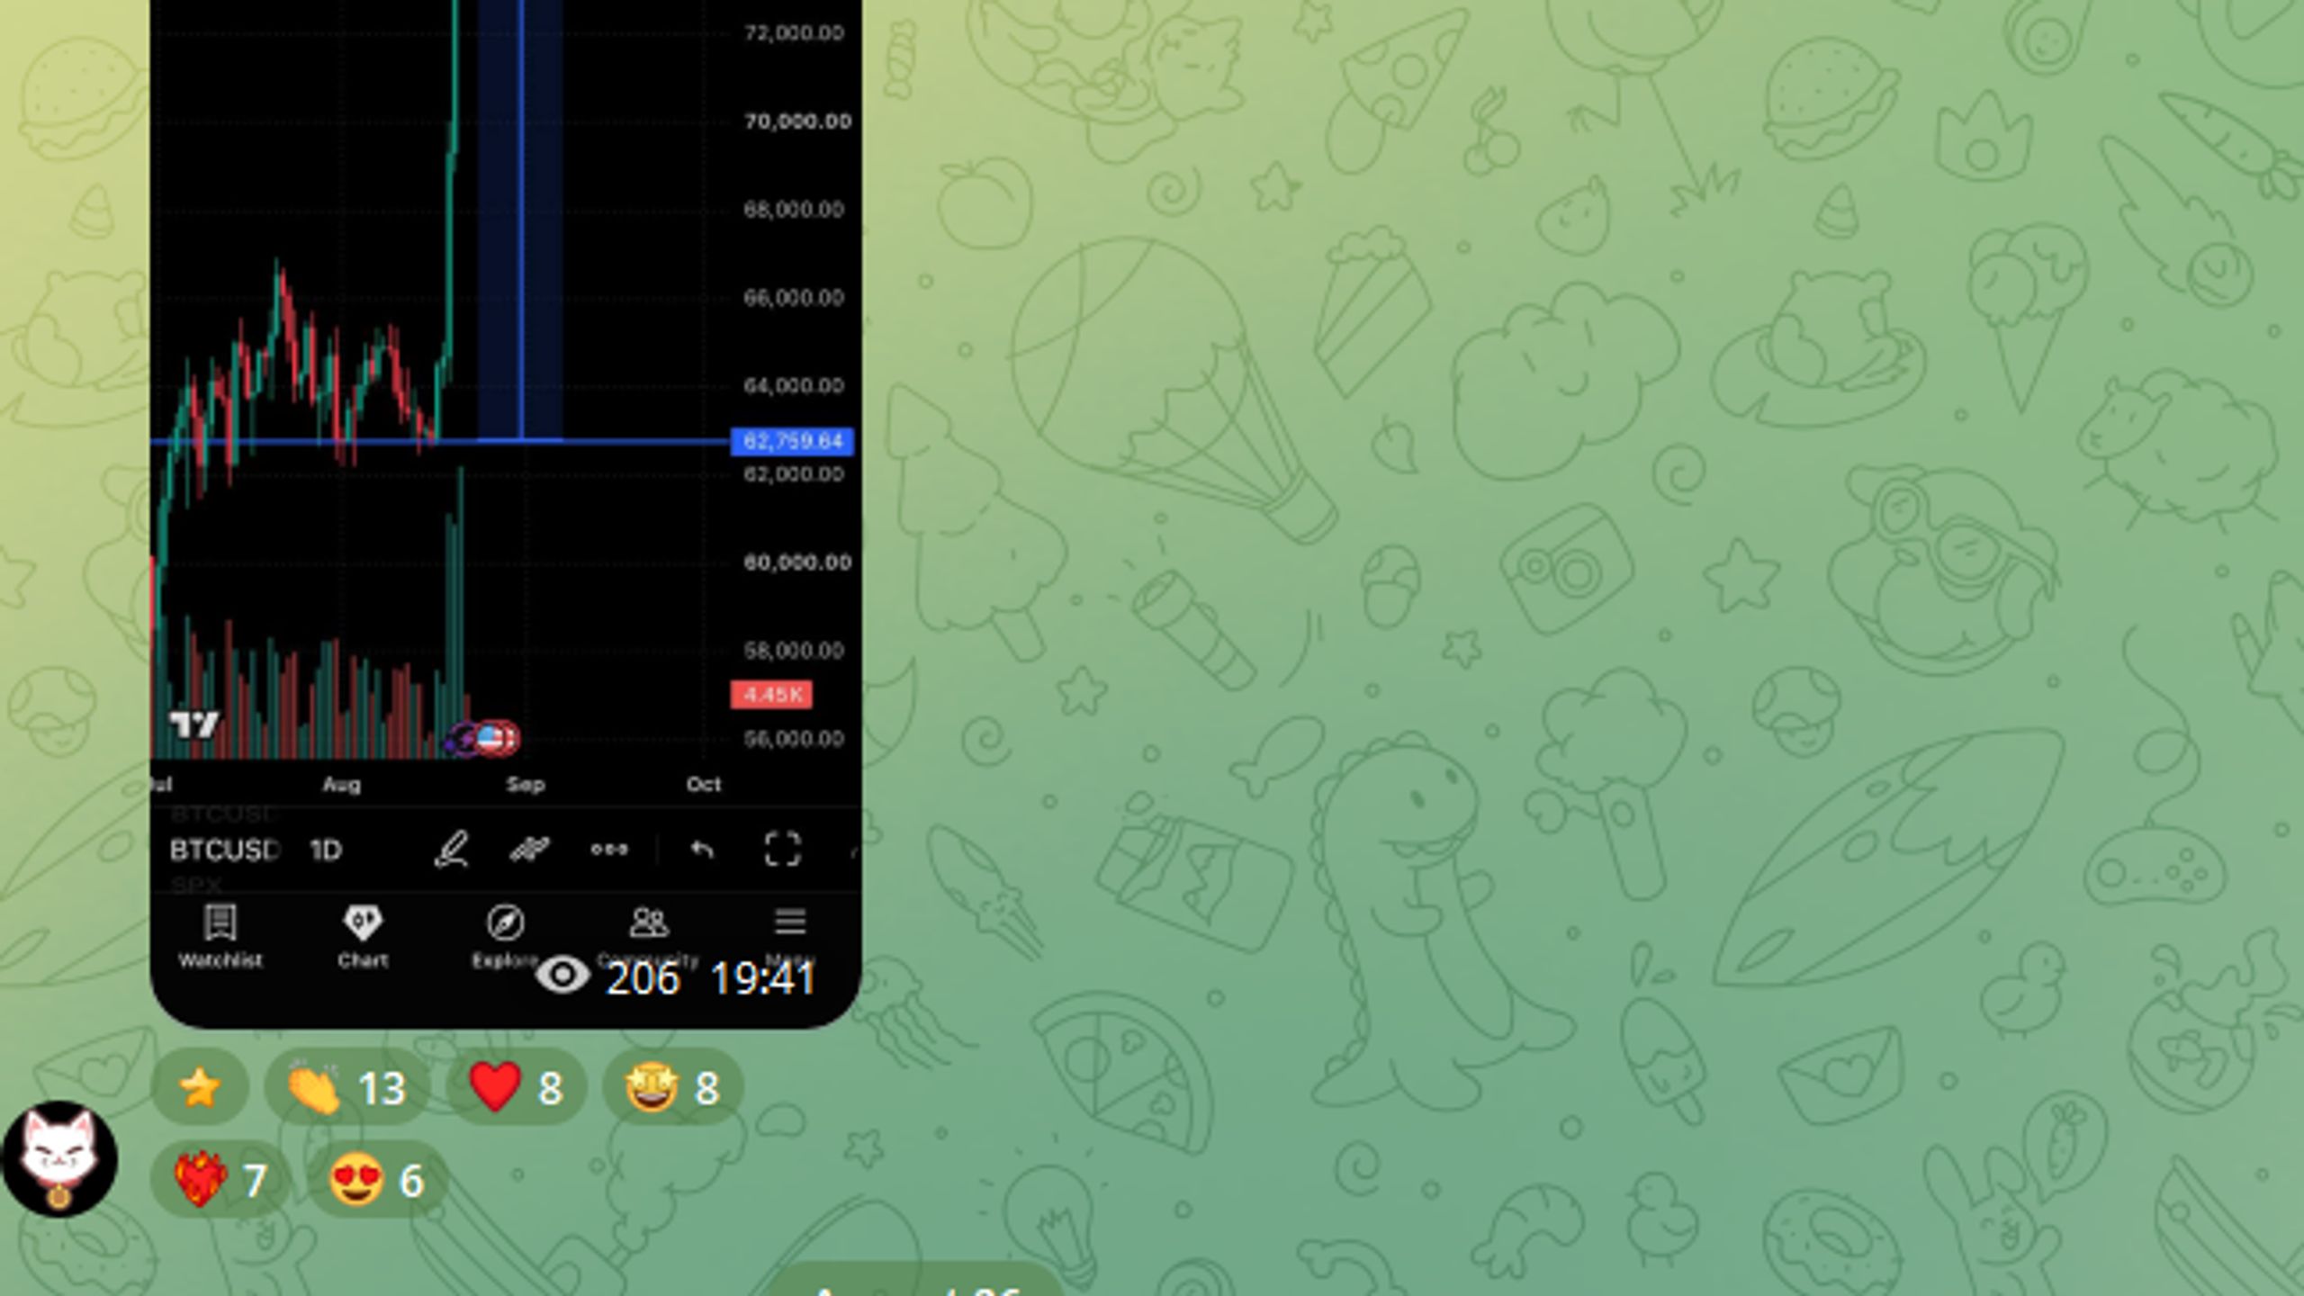This screenshot has width=2304, height=1296.
Task: Click the undo arrow icon
Action: coord(702,850)
